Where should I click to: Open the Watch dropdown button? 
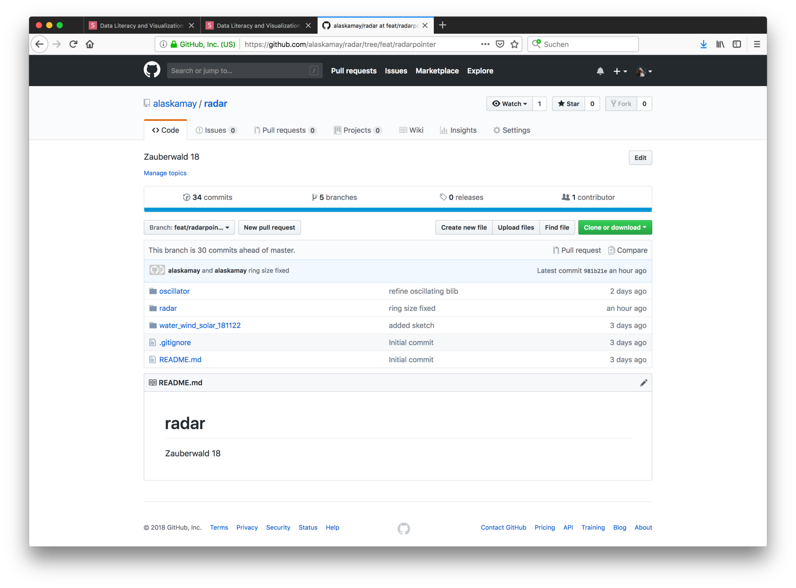click(509, 104)
